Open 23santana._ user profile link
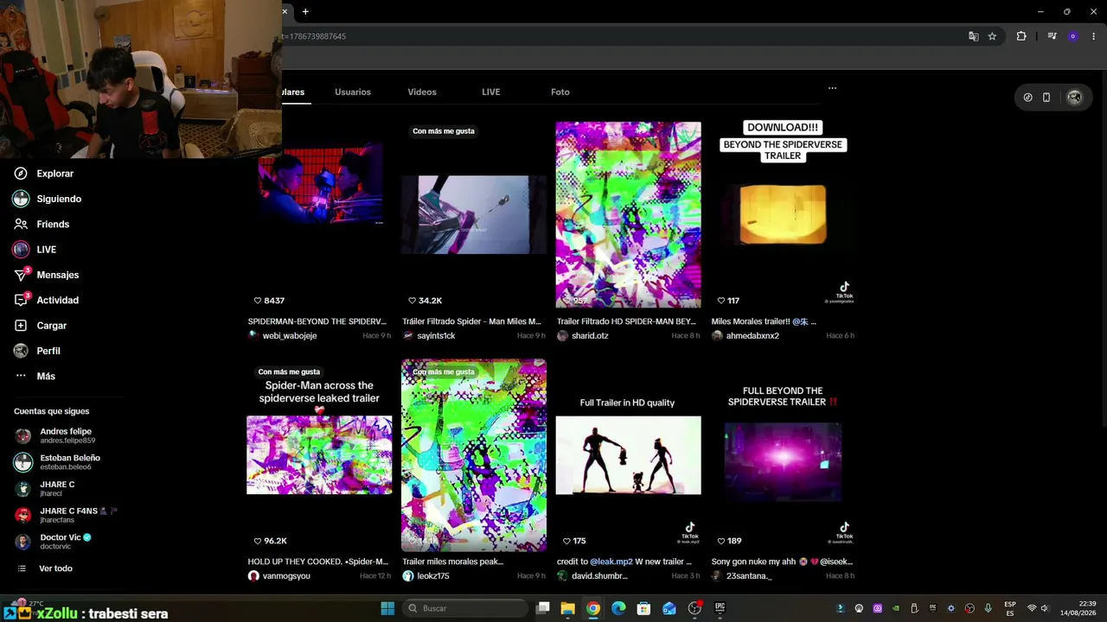The image size is (1107, 622). tap(749, 576)
